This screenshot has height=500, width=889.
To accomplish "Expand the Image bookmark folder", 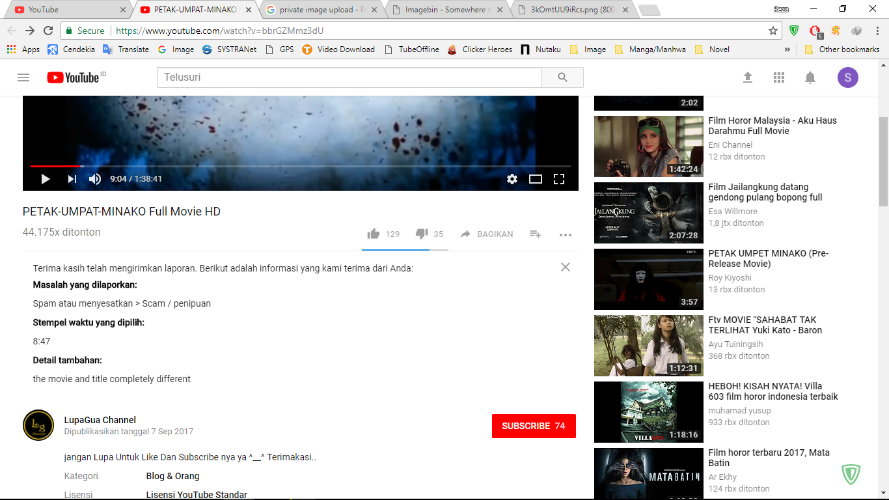I will (588, 49).
